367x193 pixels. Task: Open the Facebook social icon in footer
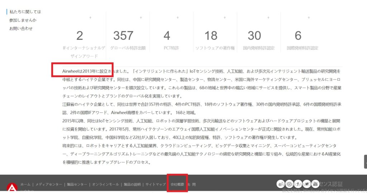pyautogui.click(x=298, y=184)
